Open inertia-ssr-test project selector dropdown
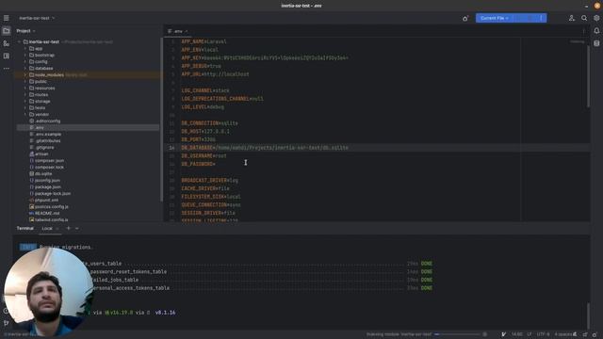This screenshot has width=603, height=339. coord(37,18)
